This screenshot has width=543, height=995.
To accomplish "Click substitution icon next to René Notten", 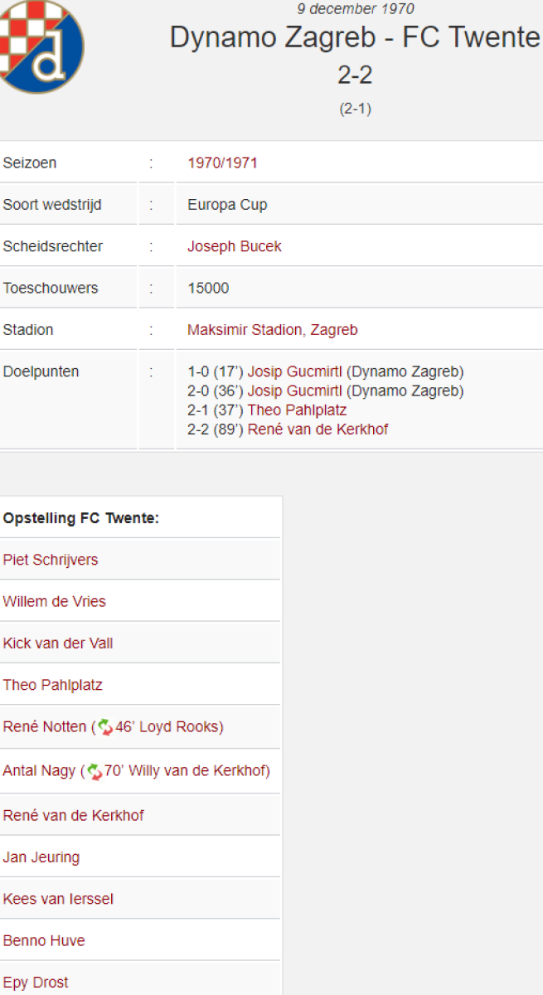I will 104,727.
